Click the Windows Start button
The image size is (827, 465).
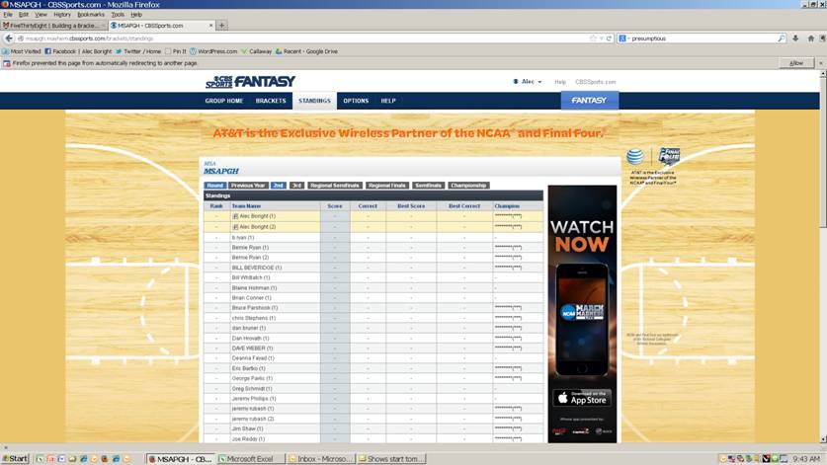pyautogui.click(x=15, y=459)
